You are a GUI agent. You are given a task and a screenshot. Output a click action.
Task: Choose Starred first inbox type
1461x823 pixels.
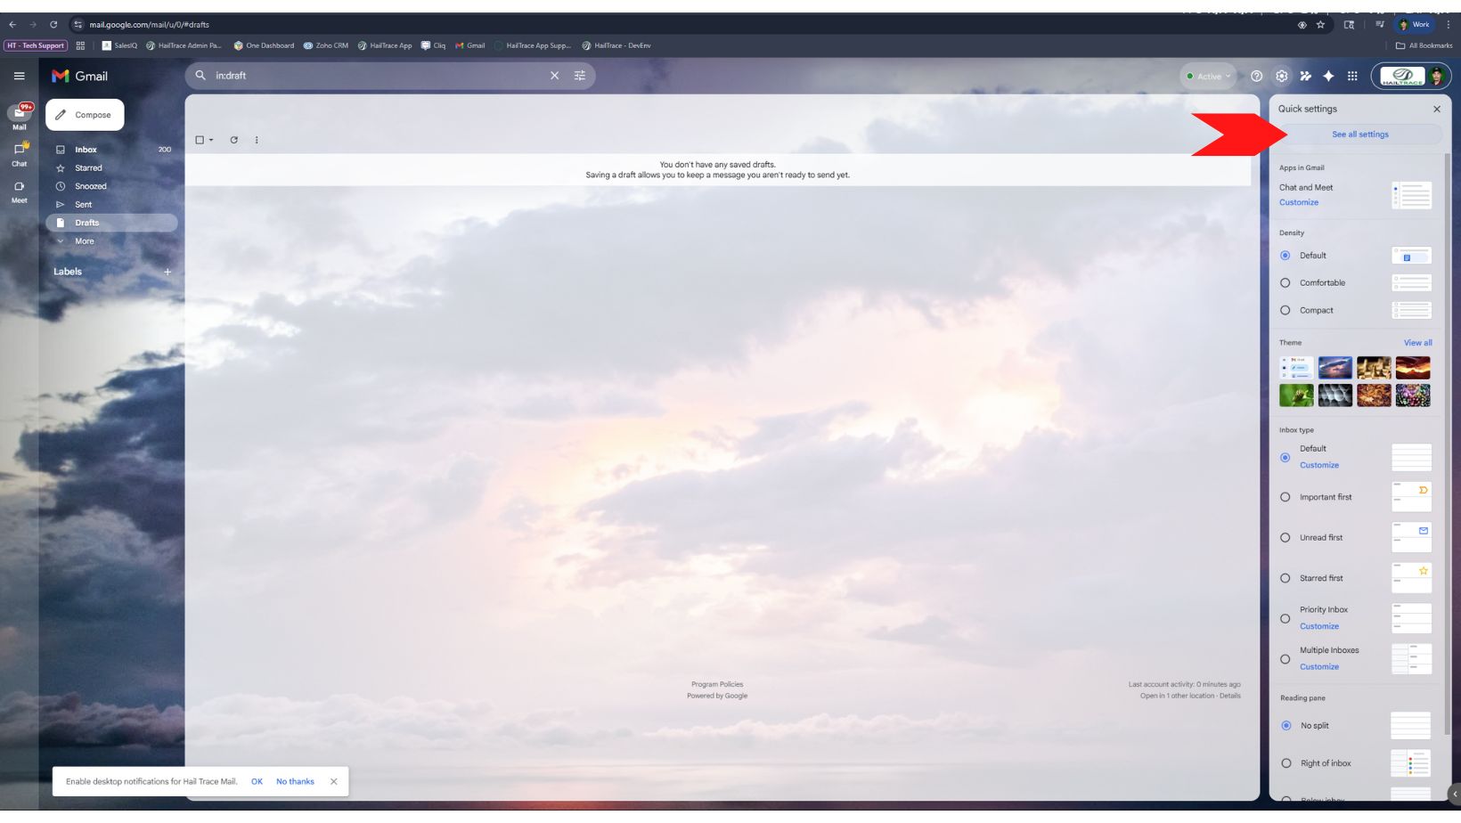point(1285,578)
